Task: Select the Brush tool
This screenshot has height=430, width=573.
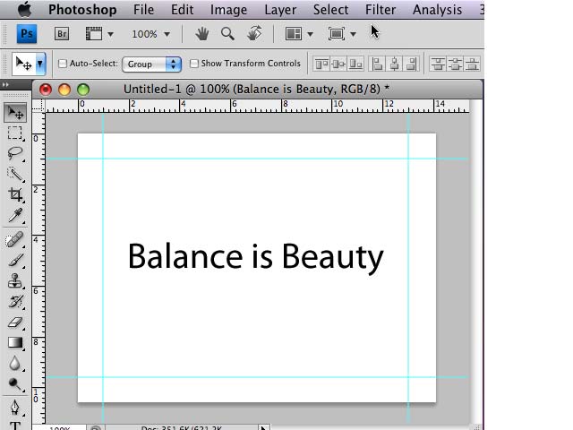Action: tap(15, 260)
